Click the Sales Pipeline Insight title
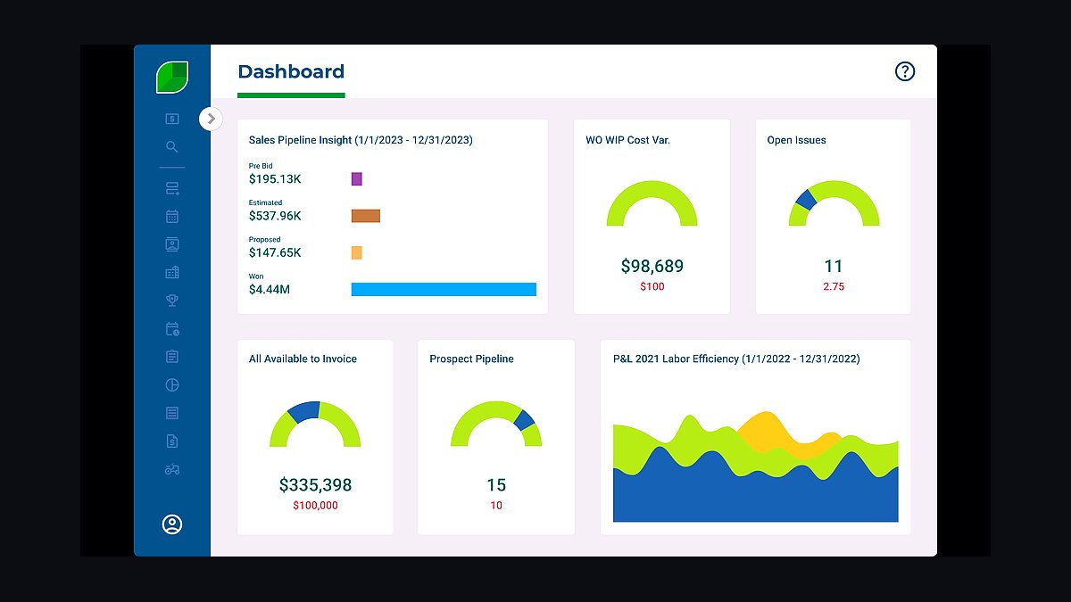The height and width of the screenshot is (602, 1071). tap(361, 140)
